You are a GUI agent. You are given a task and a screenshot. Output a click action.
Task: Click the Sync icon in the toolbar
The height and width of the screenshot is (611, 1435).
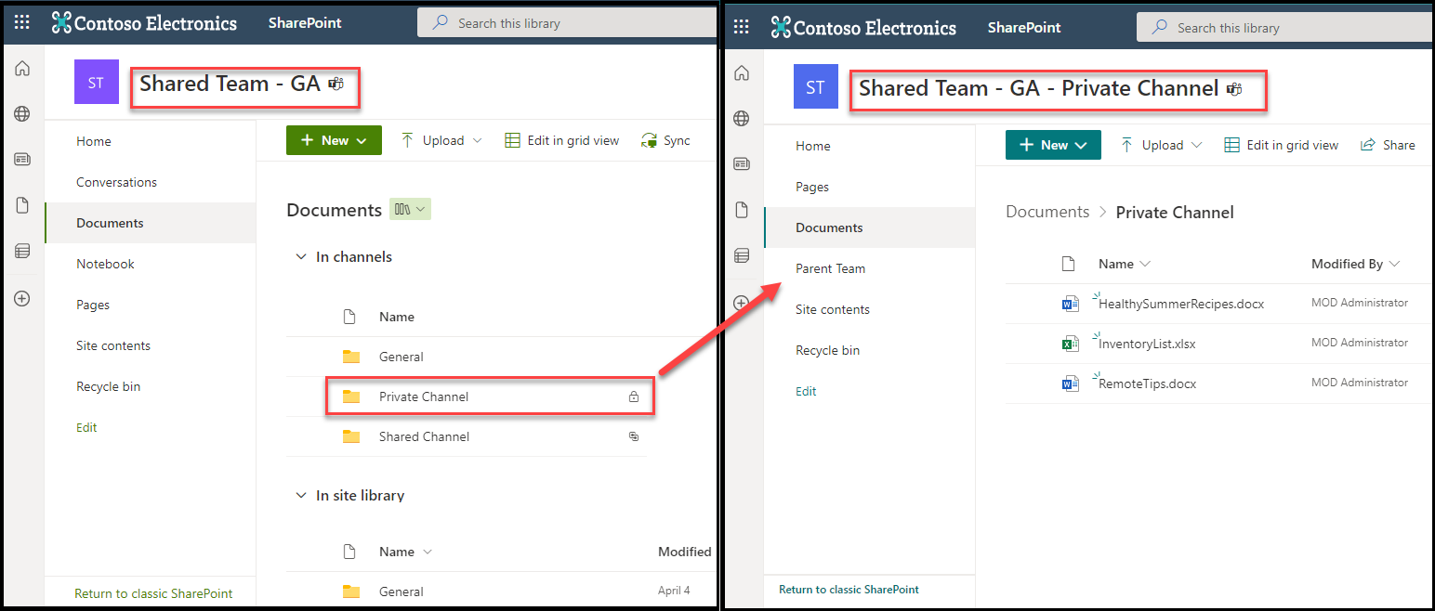point(649,140)
